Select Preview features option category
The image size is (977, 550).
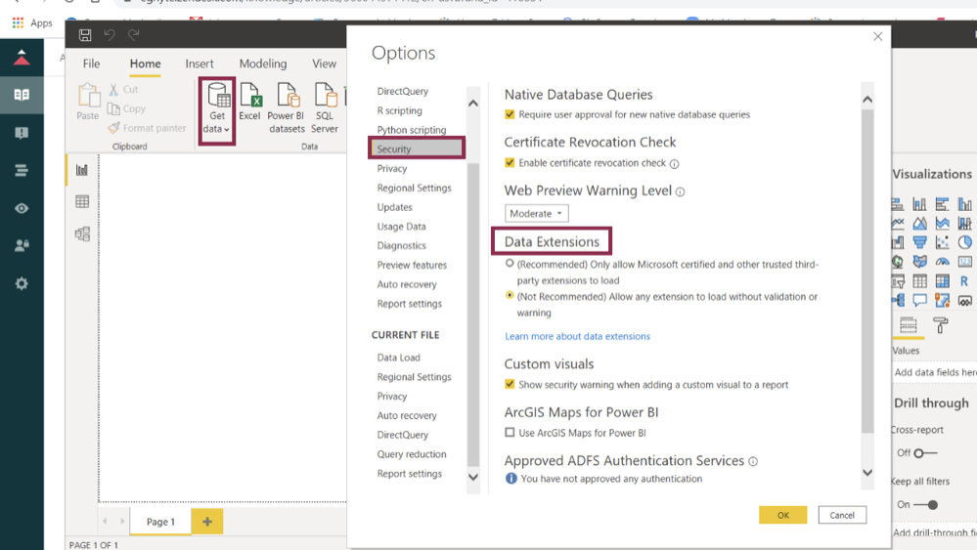(x=412, y=265)
